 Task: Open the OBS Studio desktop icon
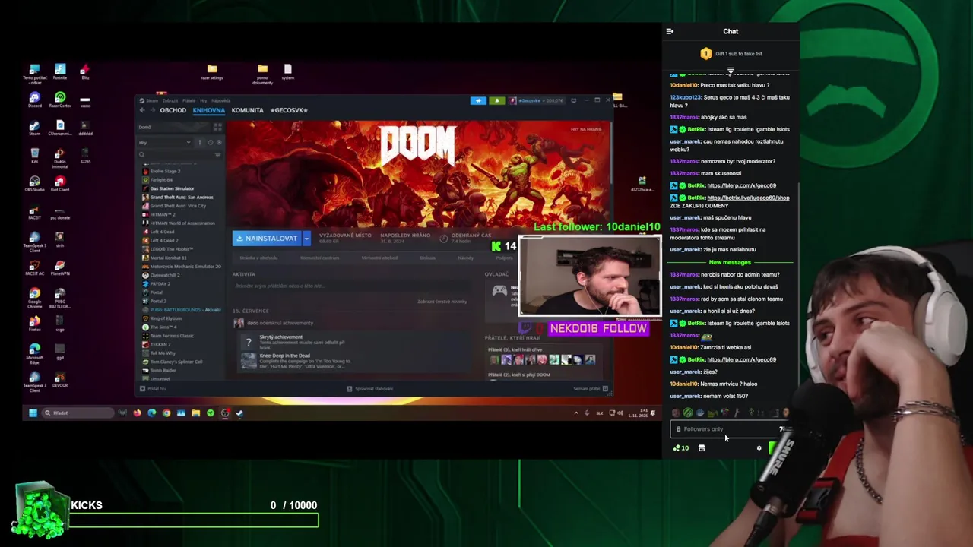pyautogui.click(x=34, y=184)
